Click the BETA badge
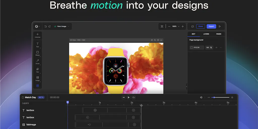258x129 pixels. pos(41,98)
